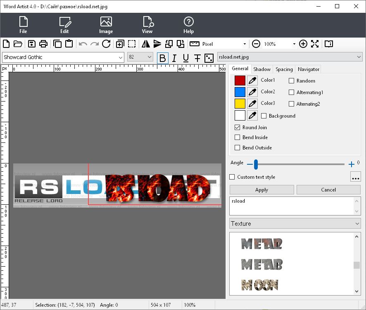Open the Image menu
366x310 pixels.
[106, 25]
